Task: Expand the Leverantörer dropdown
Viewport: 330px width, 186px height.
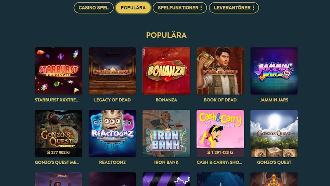Action: 234,8
